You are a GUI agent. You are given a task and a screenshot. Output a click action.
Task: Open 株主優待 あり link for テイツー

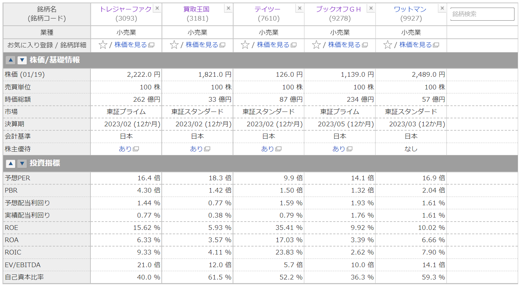tap(271, 149)
